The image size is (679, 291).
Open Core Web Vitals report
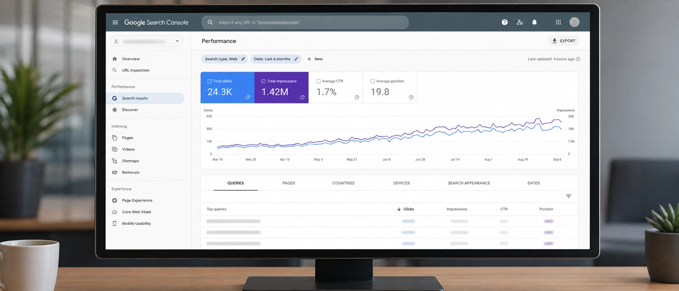pos(137,212)
